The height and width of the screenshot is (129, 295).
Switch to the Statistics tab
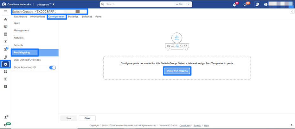[73, 17]
